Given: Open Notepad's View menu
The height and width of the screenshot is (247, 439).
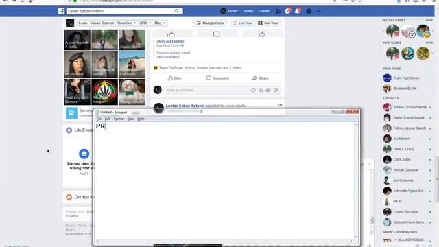Looking at the screenshot, I should (x=131, y=119).
